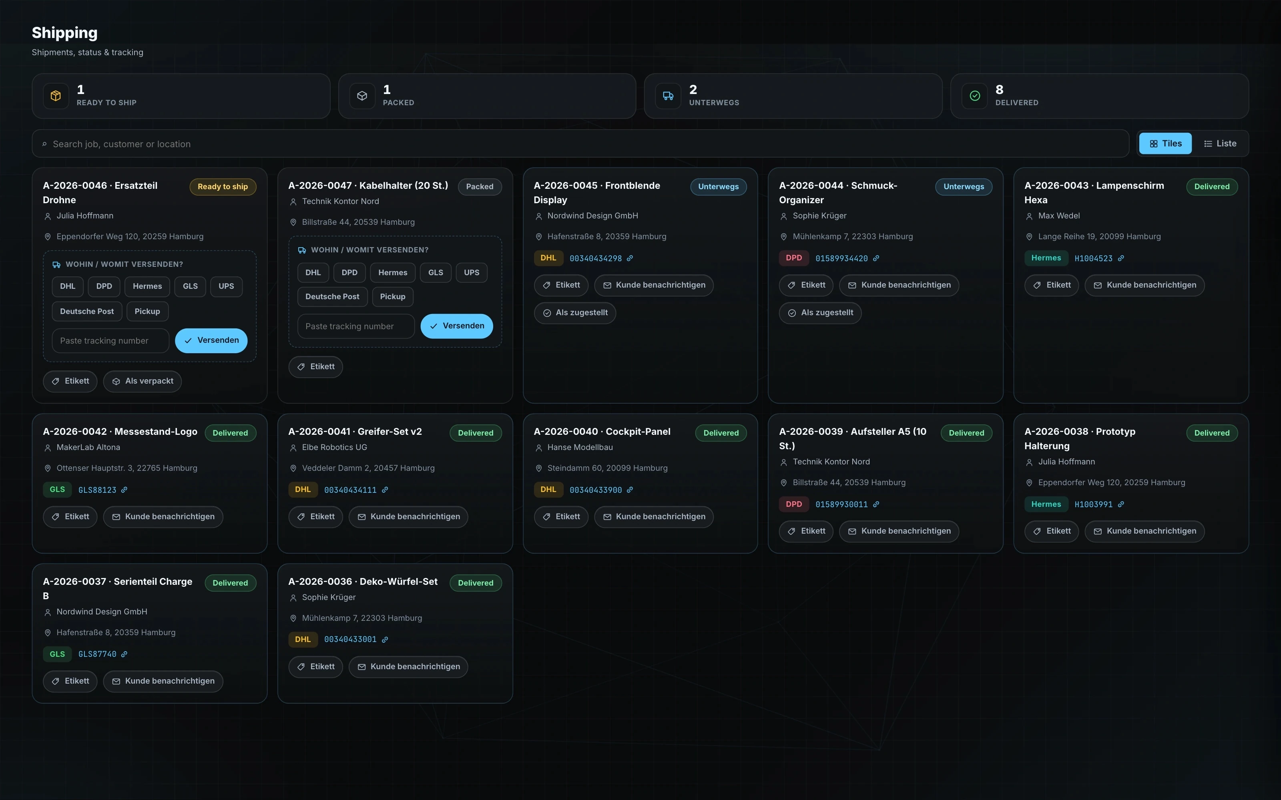Screen dimensions: 1281x800
Task: Open tracking link icon beside GLS88123
Action: pos(124,490)
